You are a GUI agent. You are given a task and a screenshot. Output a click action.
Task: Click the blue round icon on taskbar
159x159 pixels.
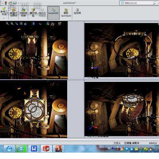tap(9, 149)
